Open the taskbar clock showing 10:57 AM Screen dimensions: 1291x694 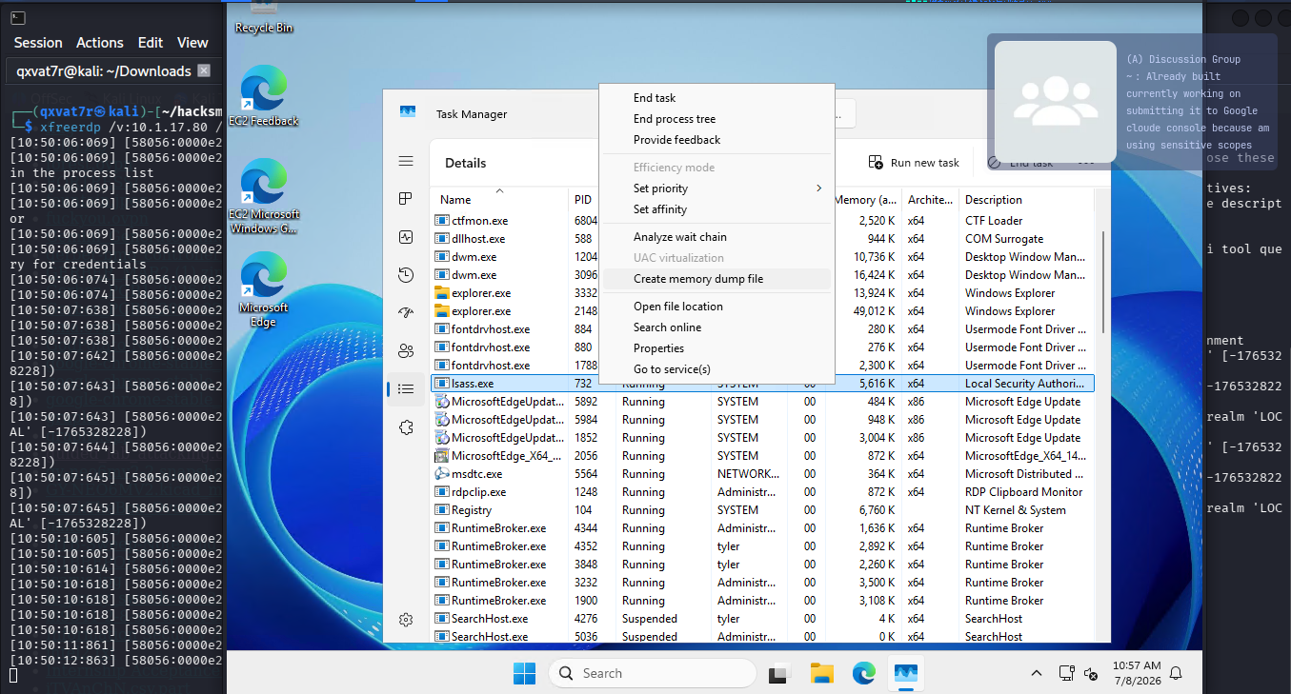click(1137, 673)
